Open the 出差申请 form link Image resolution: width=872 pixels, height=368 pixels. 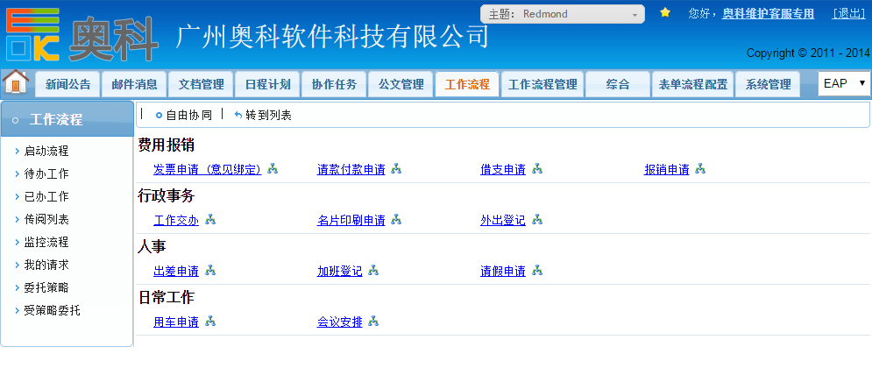(176, 272)
